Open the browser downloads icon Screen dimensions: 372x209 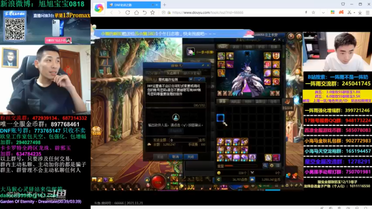360,13
